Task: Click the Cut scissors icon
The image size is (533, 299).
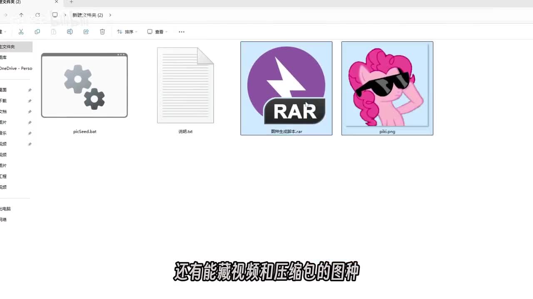Action: tap(21, 32)
